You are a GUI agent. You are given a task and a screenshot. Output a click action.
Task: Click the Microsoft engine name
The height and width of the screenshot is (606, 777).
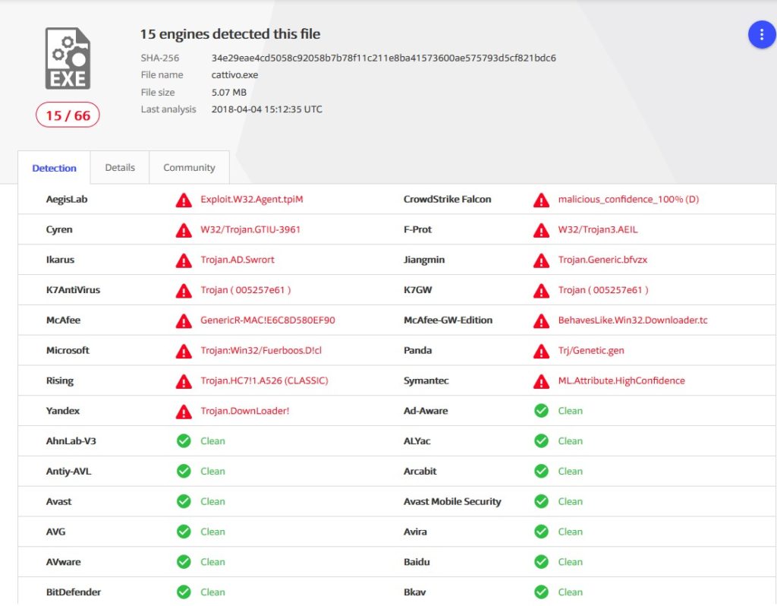pos(68,351)
